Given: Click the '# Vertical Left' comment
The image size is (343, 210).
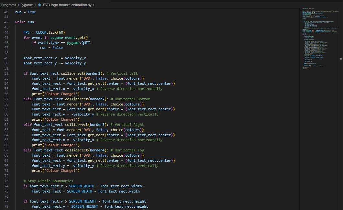Looking at the screenshot, I should (x=122, y=73).
